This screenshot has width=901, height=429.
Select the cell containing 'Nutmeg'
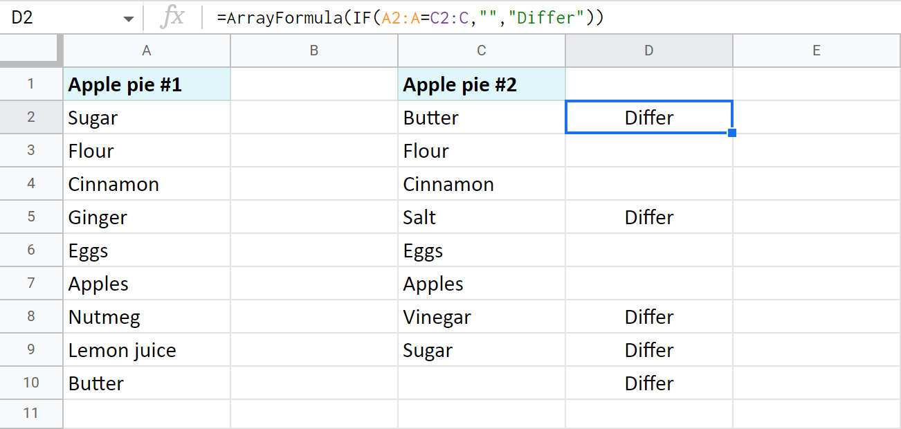click(147, 317)
